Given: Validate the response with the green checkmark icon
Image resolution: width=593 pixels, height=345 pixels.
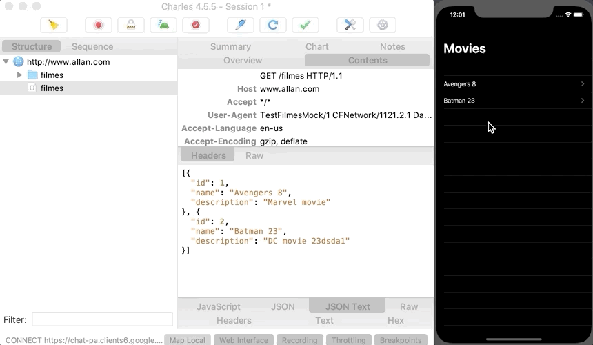Looking at the screenshot, I should point(305,25).
